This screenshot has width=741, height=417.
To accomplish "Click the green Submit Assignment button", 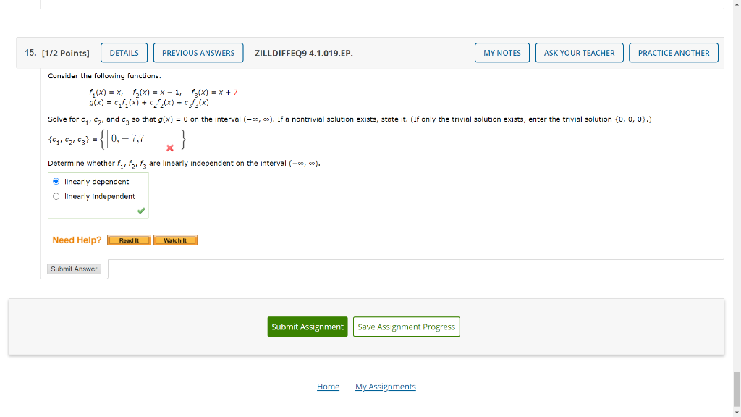I will click(307, 327).
